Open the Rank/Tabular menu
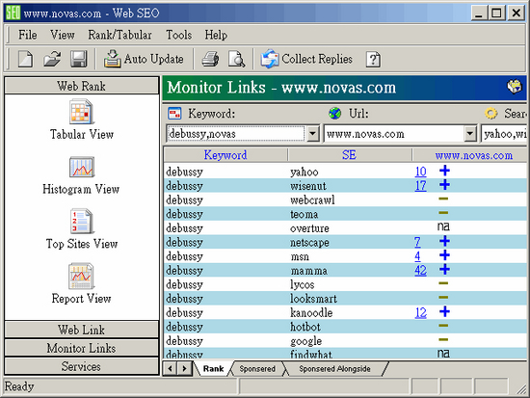This screenshot has height=398, width=530. pyautogui.click(x=120, y=35)
